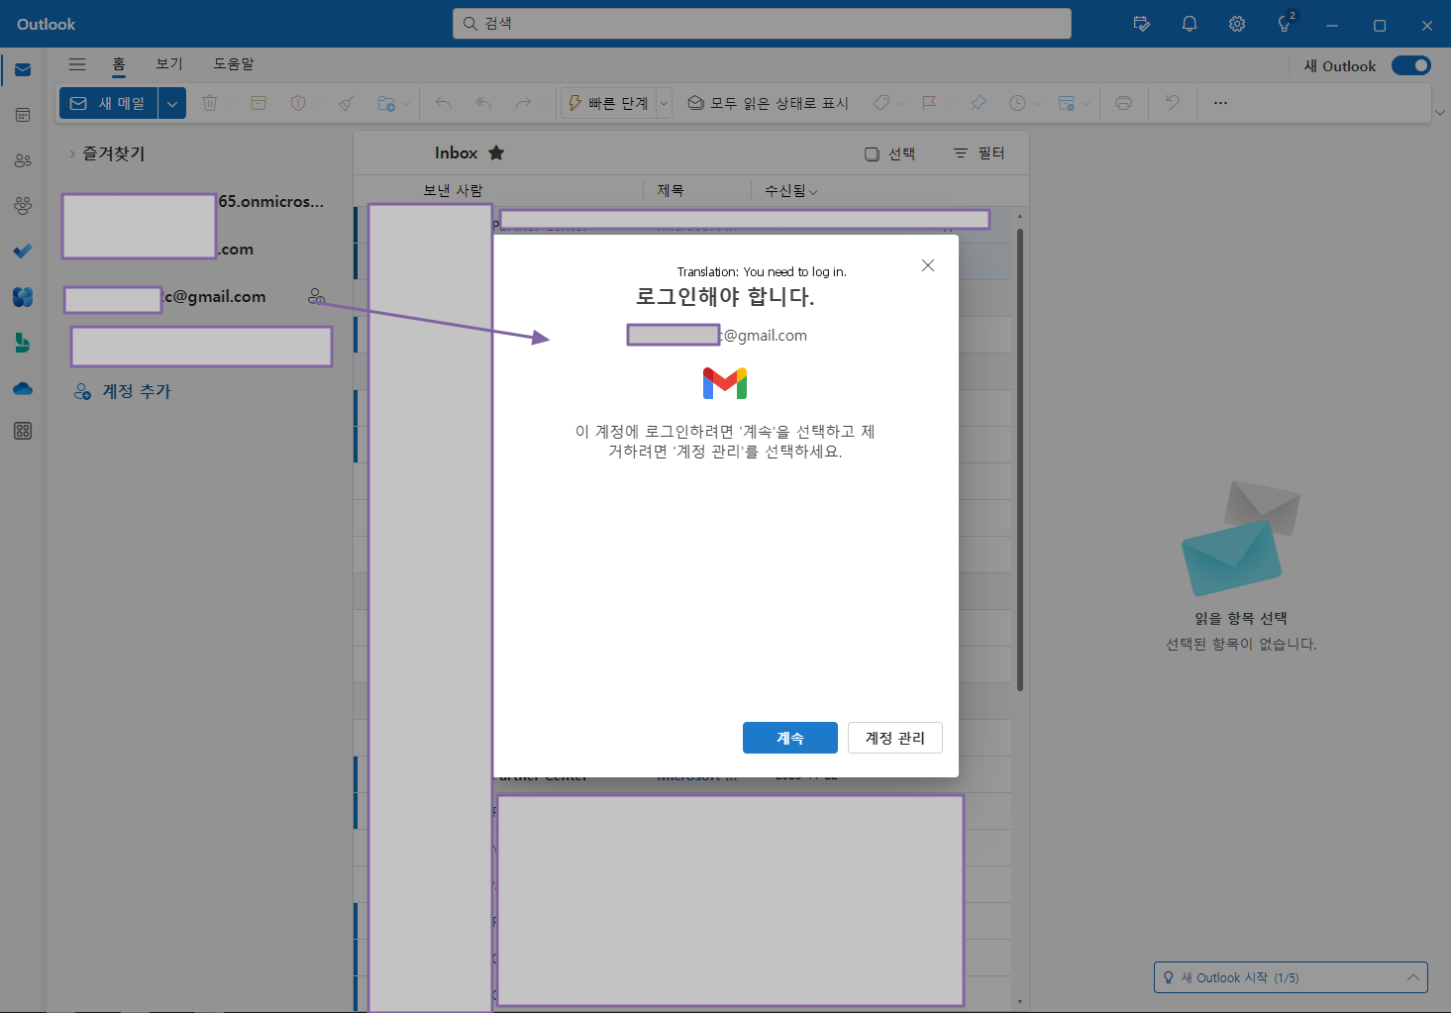This screenshot has width=1451, height=1013.
Task: Open the Viva Engage app icon
Action: 23,296
